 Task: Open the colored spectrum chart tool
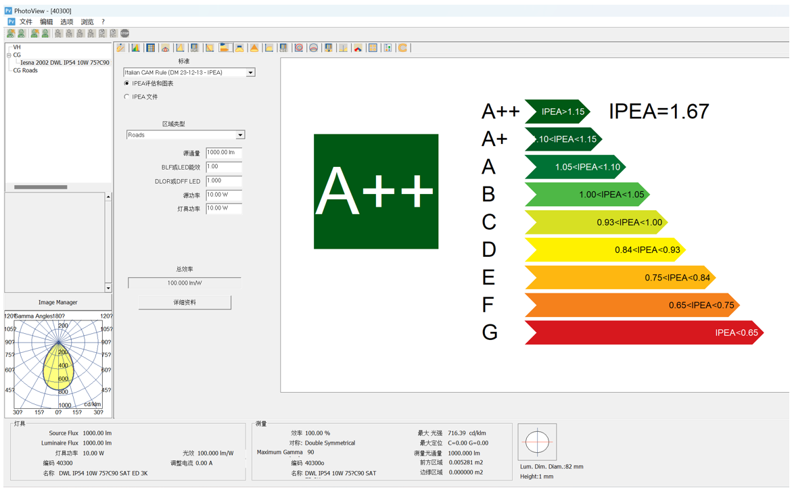point(136,48)
